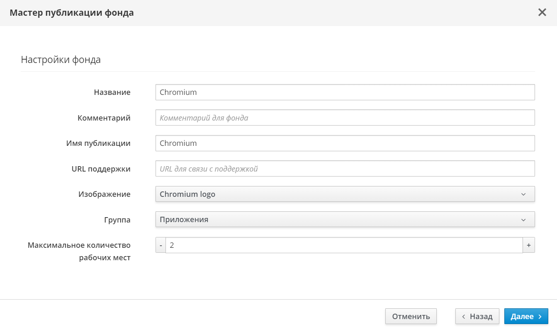Click the Название field label

tap(112, 92)
